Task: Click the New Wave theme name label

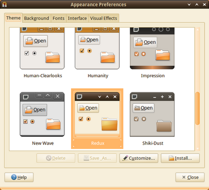Action: pyautogui.click(x=43, y=143)
